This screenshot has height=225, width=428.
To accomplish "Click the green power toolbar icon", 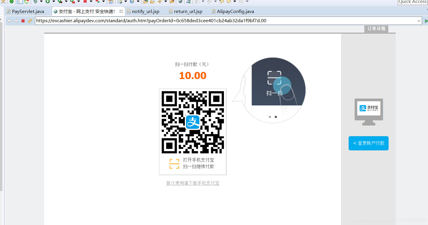I will tap(12, 1).
